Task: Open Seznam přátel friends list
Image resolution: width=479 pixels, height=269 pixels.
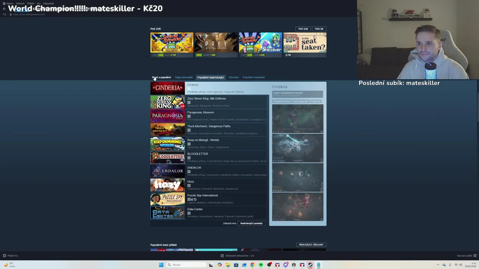Action: pos(466,256)
